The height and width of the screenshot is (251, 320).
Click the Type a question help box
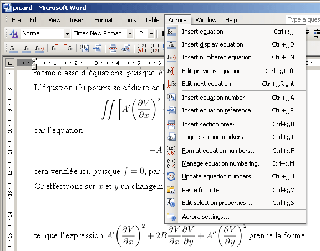303,19
